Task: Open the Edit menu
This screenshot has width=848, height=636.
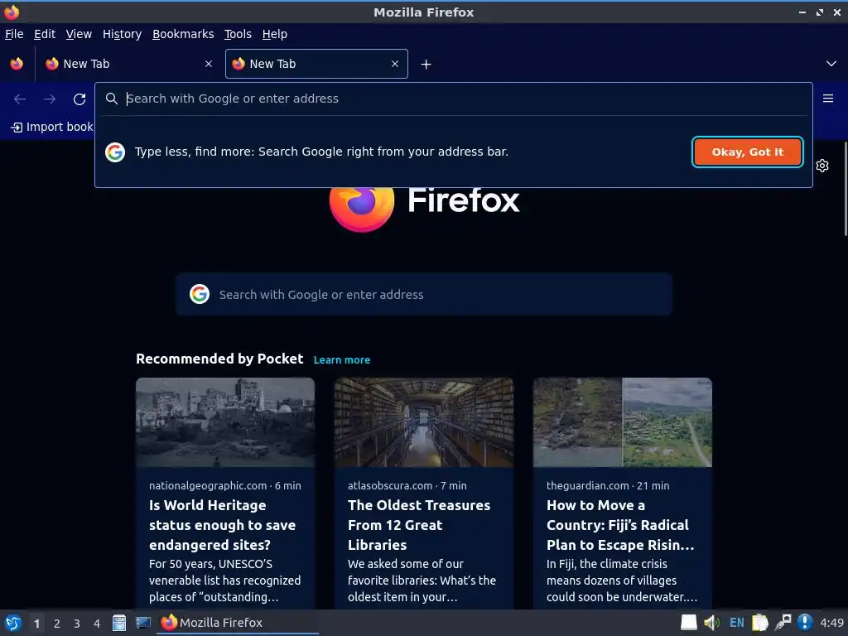Action: click(x=45, y=34)
